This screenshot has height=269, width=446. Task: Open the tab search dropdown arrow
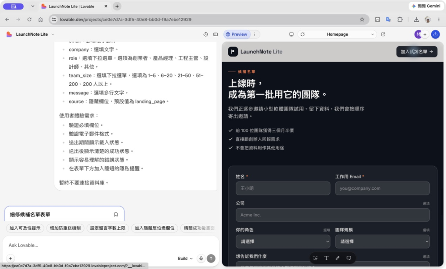click(33, 6)
